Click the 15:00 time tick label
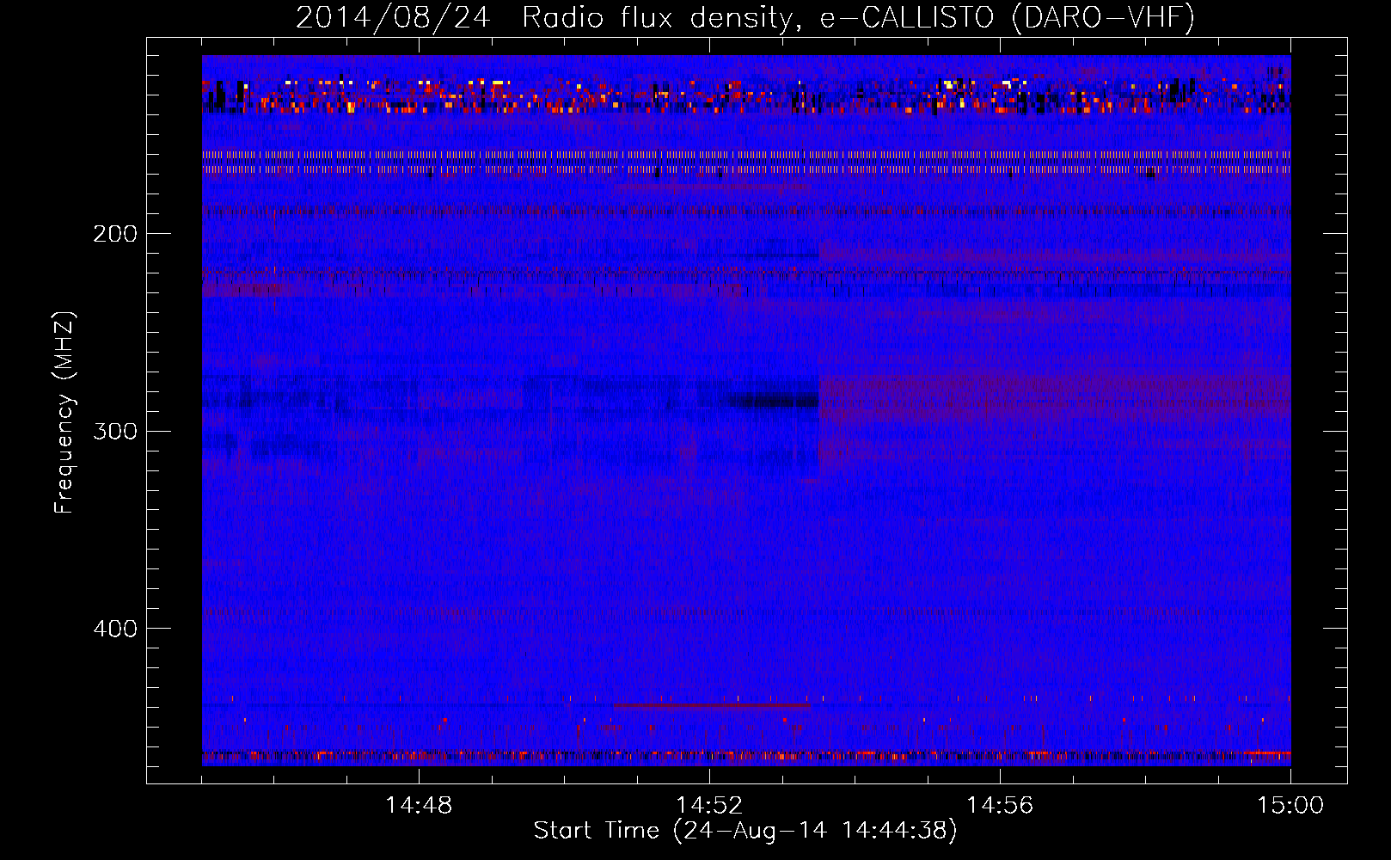Image resolution: width=1391 pixels, height=860 pixels. (x=1290, y=806)
